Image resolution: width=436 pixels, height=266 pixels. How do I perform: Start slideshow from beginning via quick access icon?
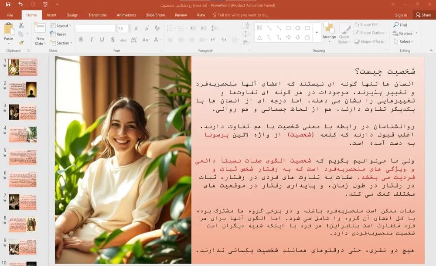point(45,4)
